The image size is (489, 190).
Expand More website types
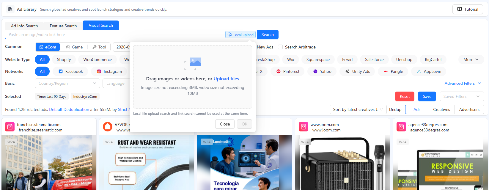(471, 59)
